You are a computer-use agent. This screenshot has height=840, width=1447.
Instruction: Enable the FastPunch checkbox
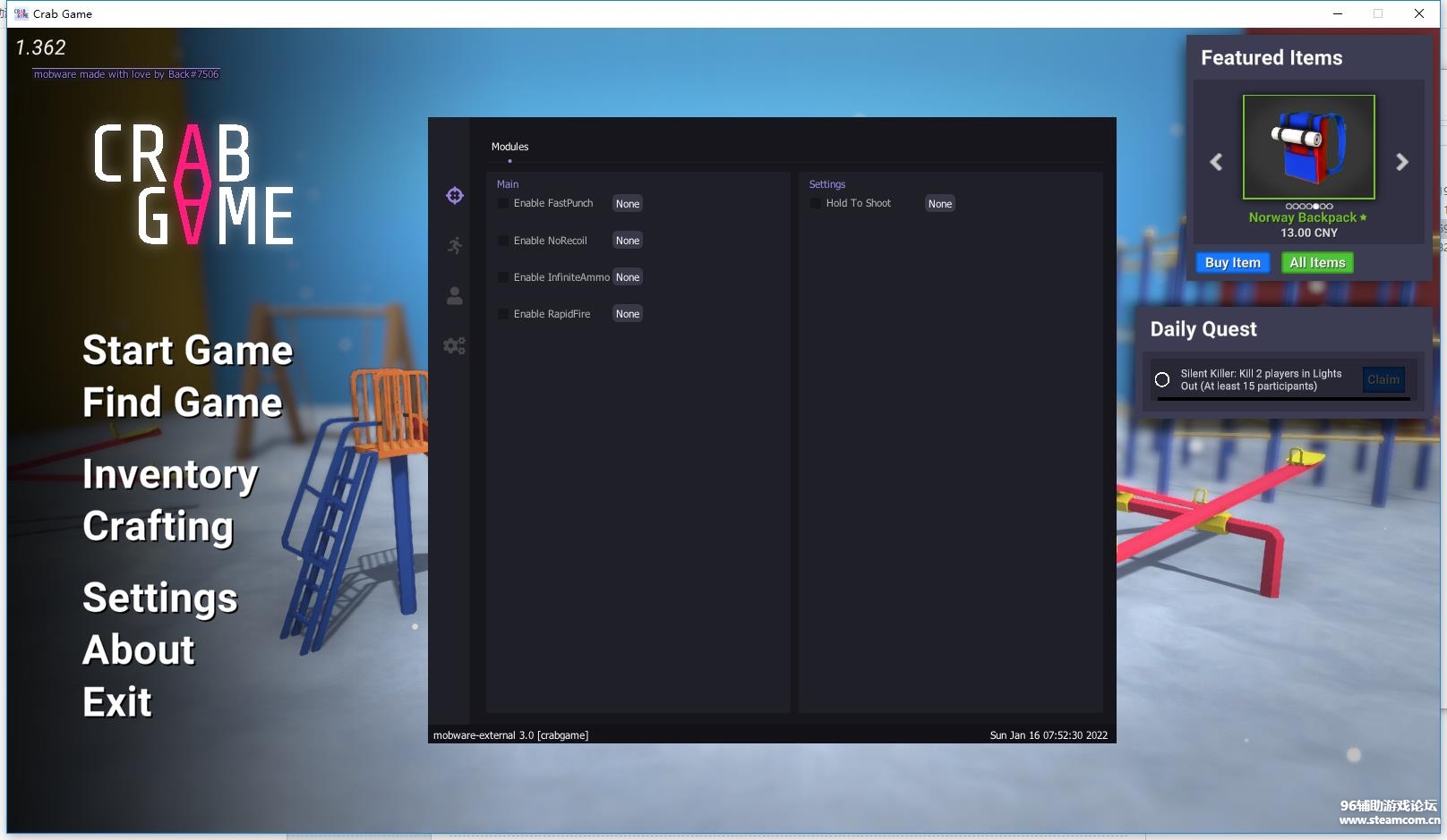(503, 204)
